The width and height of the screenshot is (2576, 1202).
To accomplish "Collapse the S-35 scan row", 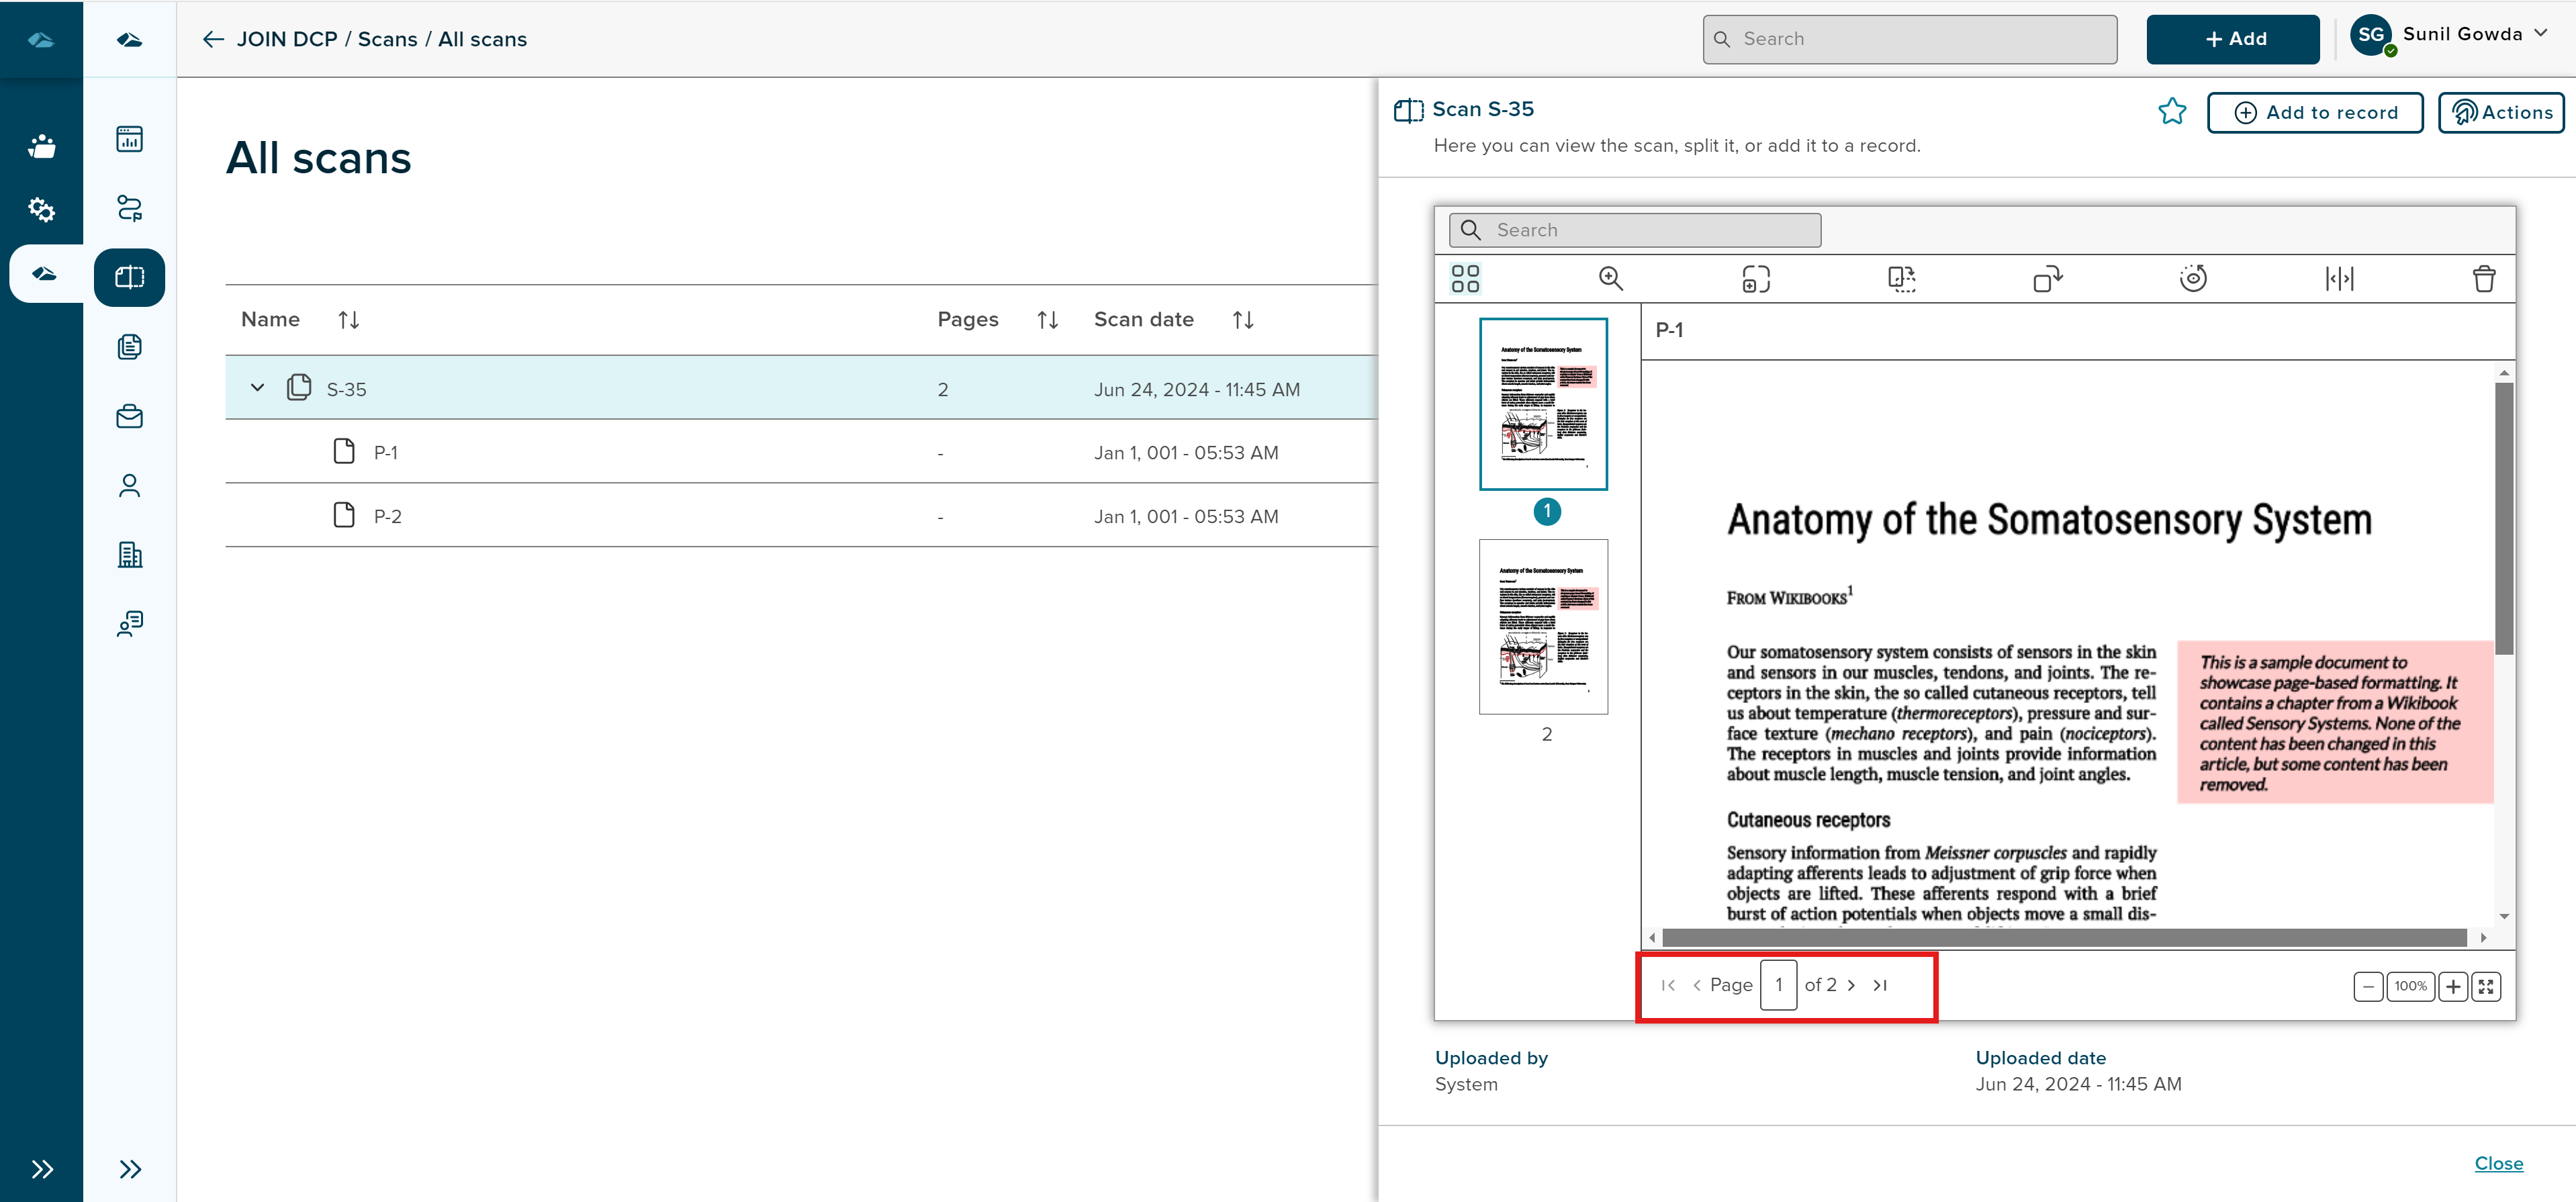I will pyautogui.click(x=257, y=388).
